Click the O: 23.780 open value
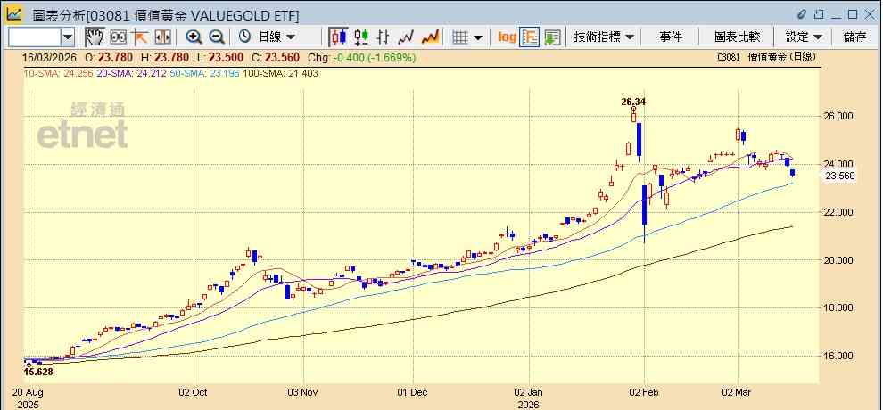 tap(109, 57)
